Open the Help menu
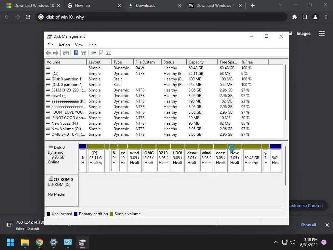This screenshot has height=250, width=333. 92,45
